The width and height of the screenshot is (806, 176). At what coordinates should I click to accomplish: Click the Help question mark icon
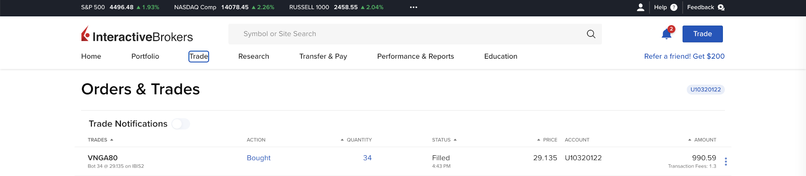tap(674, 7)
